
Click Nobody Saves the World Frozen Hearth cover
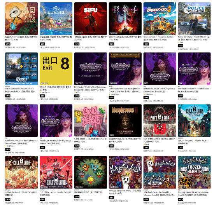coord(194,172)
